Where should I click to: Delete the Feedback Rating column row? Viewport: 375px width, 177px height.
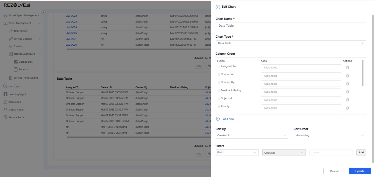coord(347,92)
